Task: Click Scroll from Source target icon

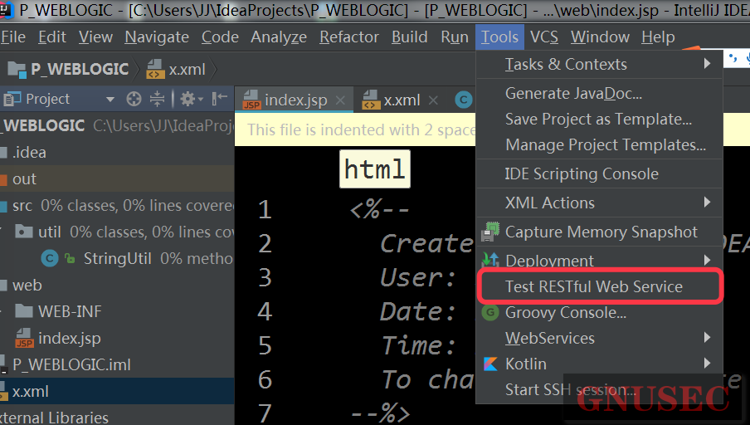Action: (x=134, y=99)
